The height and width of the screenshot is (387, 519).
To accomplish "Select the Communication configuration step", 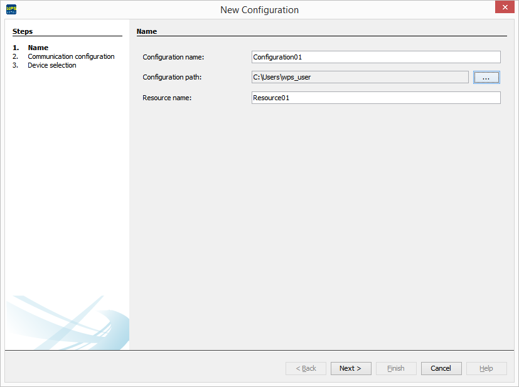I will tap(71, 56).
